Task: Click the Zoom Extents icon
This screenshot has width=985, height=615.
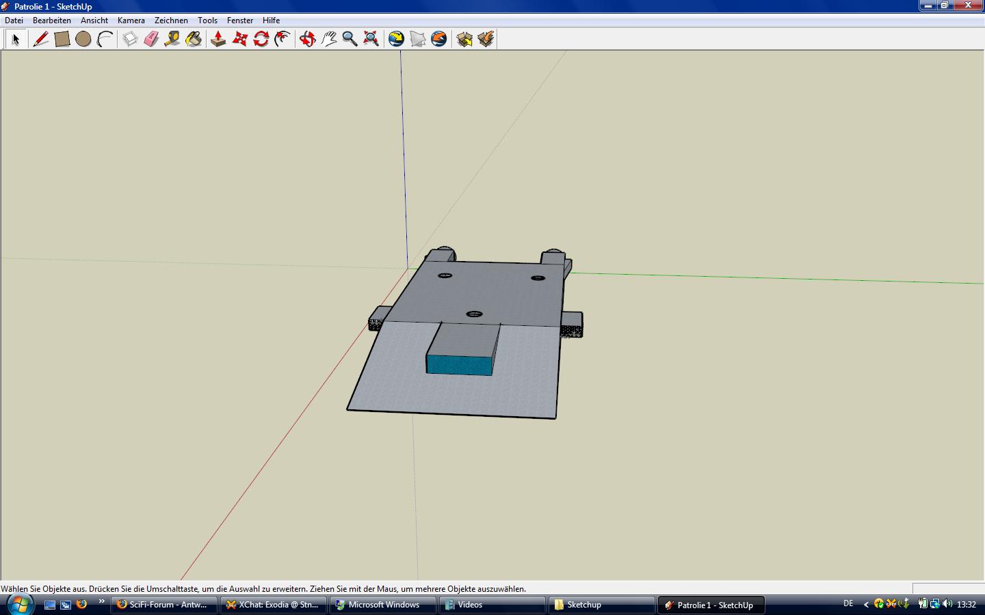Action: 371,39
